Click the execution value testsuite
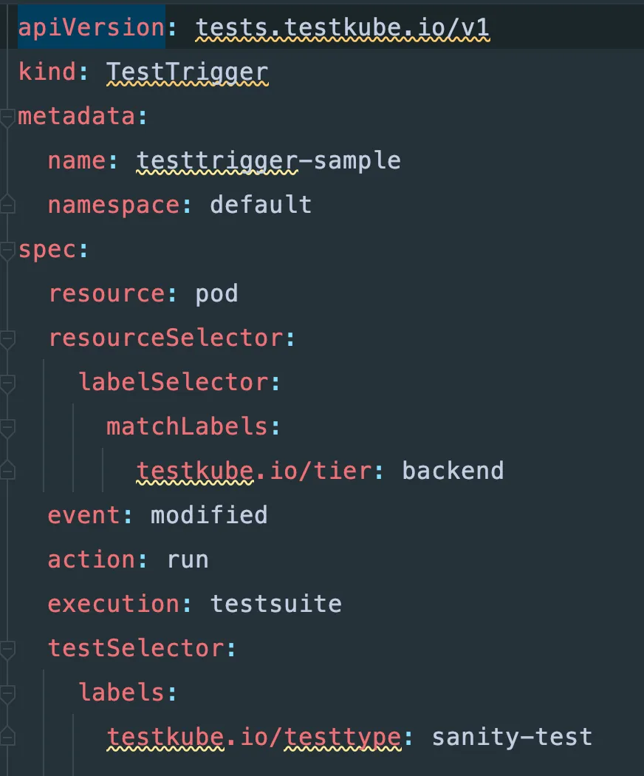 (x=275, y=604)
